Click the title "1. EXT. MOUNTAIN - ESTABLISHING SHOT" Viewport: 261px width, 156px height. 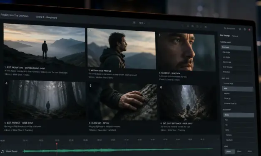25,68
